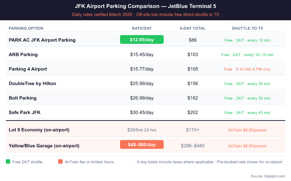Choose the Bolt Parking row name

pyautogui.click(x=23, y=98)
